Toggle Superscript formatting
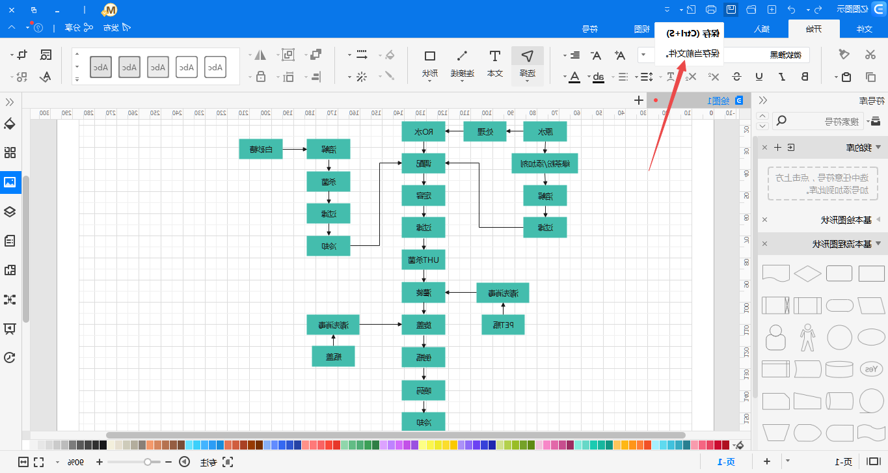This screenshot has height=473, width=888. click(x=714, y=77)
